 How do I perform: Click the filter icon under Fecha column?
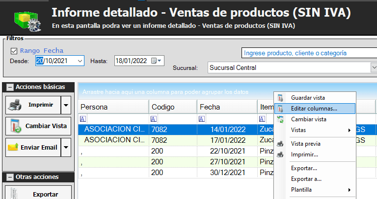(x=201, y=119)
